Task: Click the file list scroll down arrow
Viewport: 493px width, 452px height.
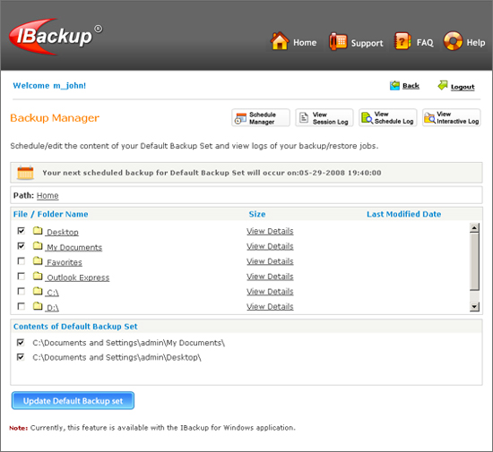Action: point(474,306)
